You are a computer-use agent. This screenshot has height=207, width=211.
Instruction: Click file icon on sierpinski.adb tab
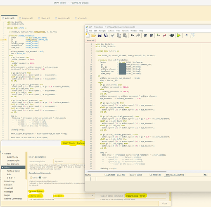pos(56,18)
